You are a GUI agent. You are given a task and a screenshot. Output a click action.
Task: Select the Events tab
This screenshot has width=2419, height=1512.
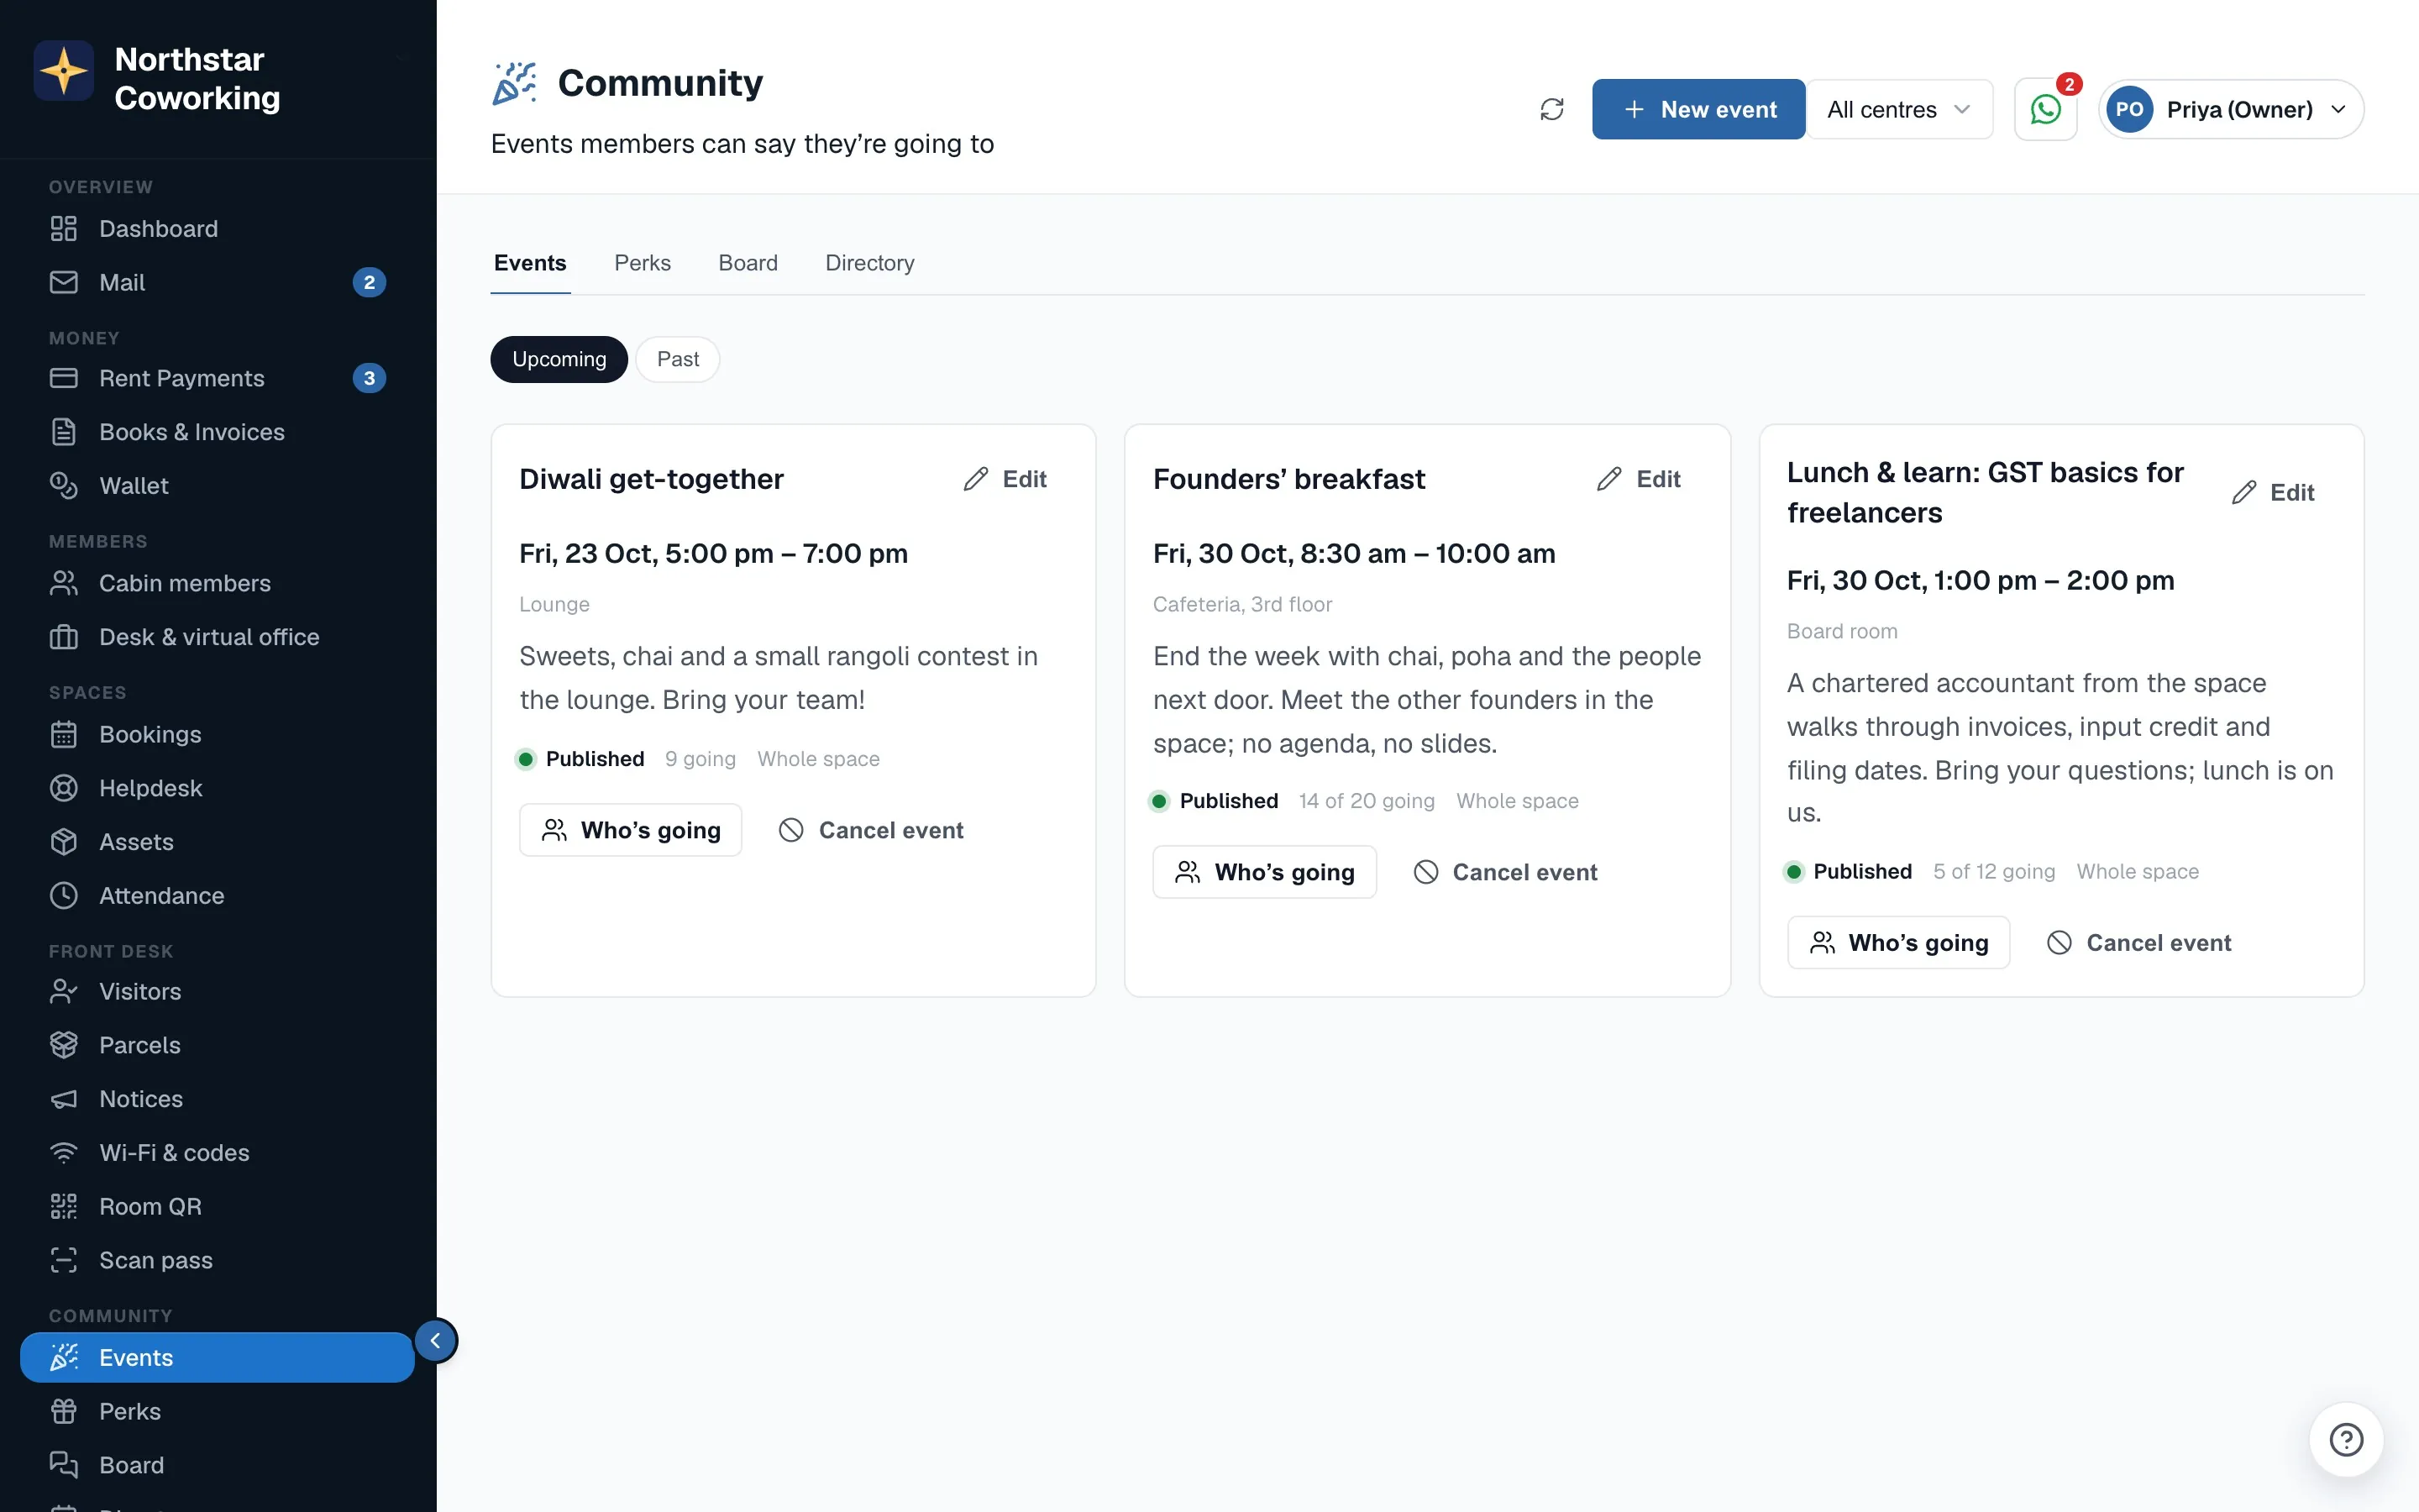pyautogui.click(x=530, y=263)
